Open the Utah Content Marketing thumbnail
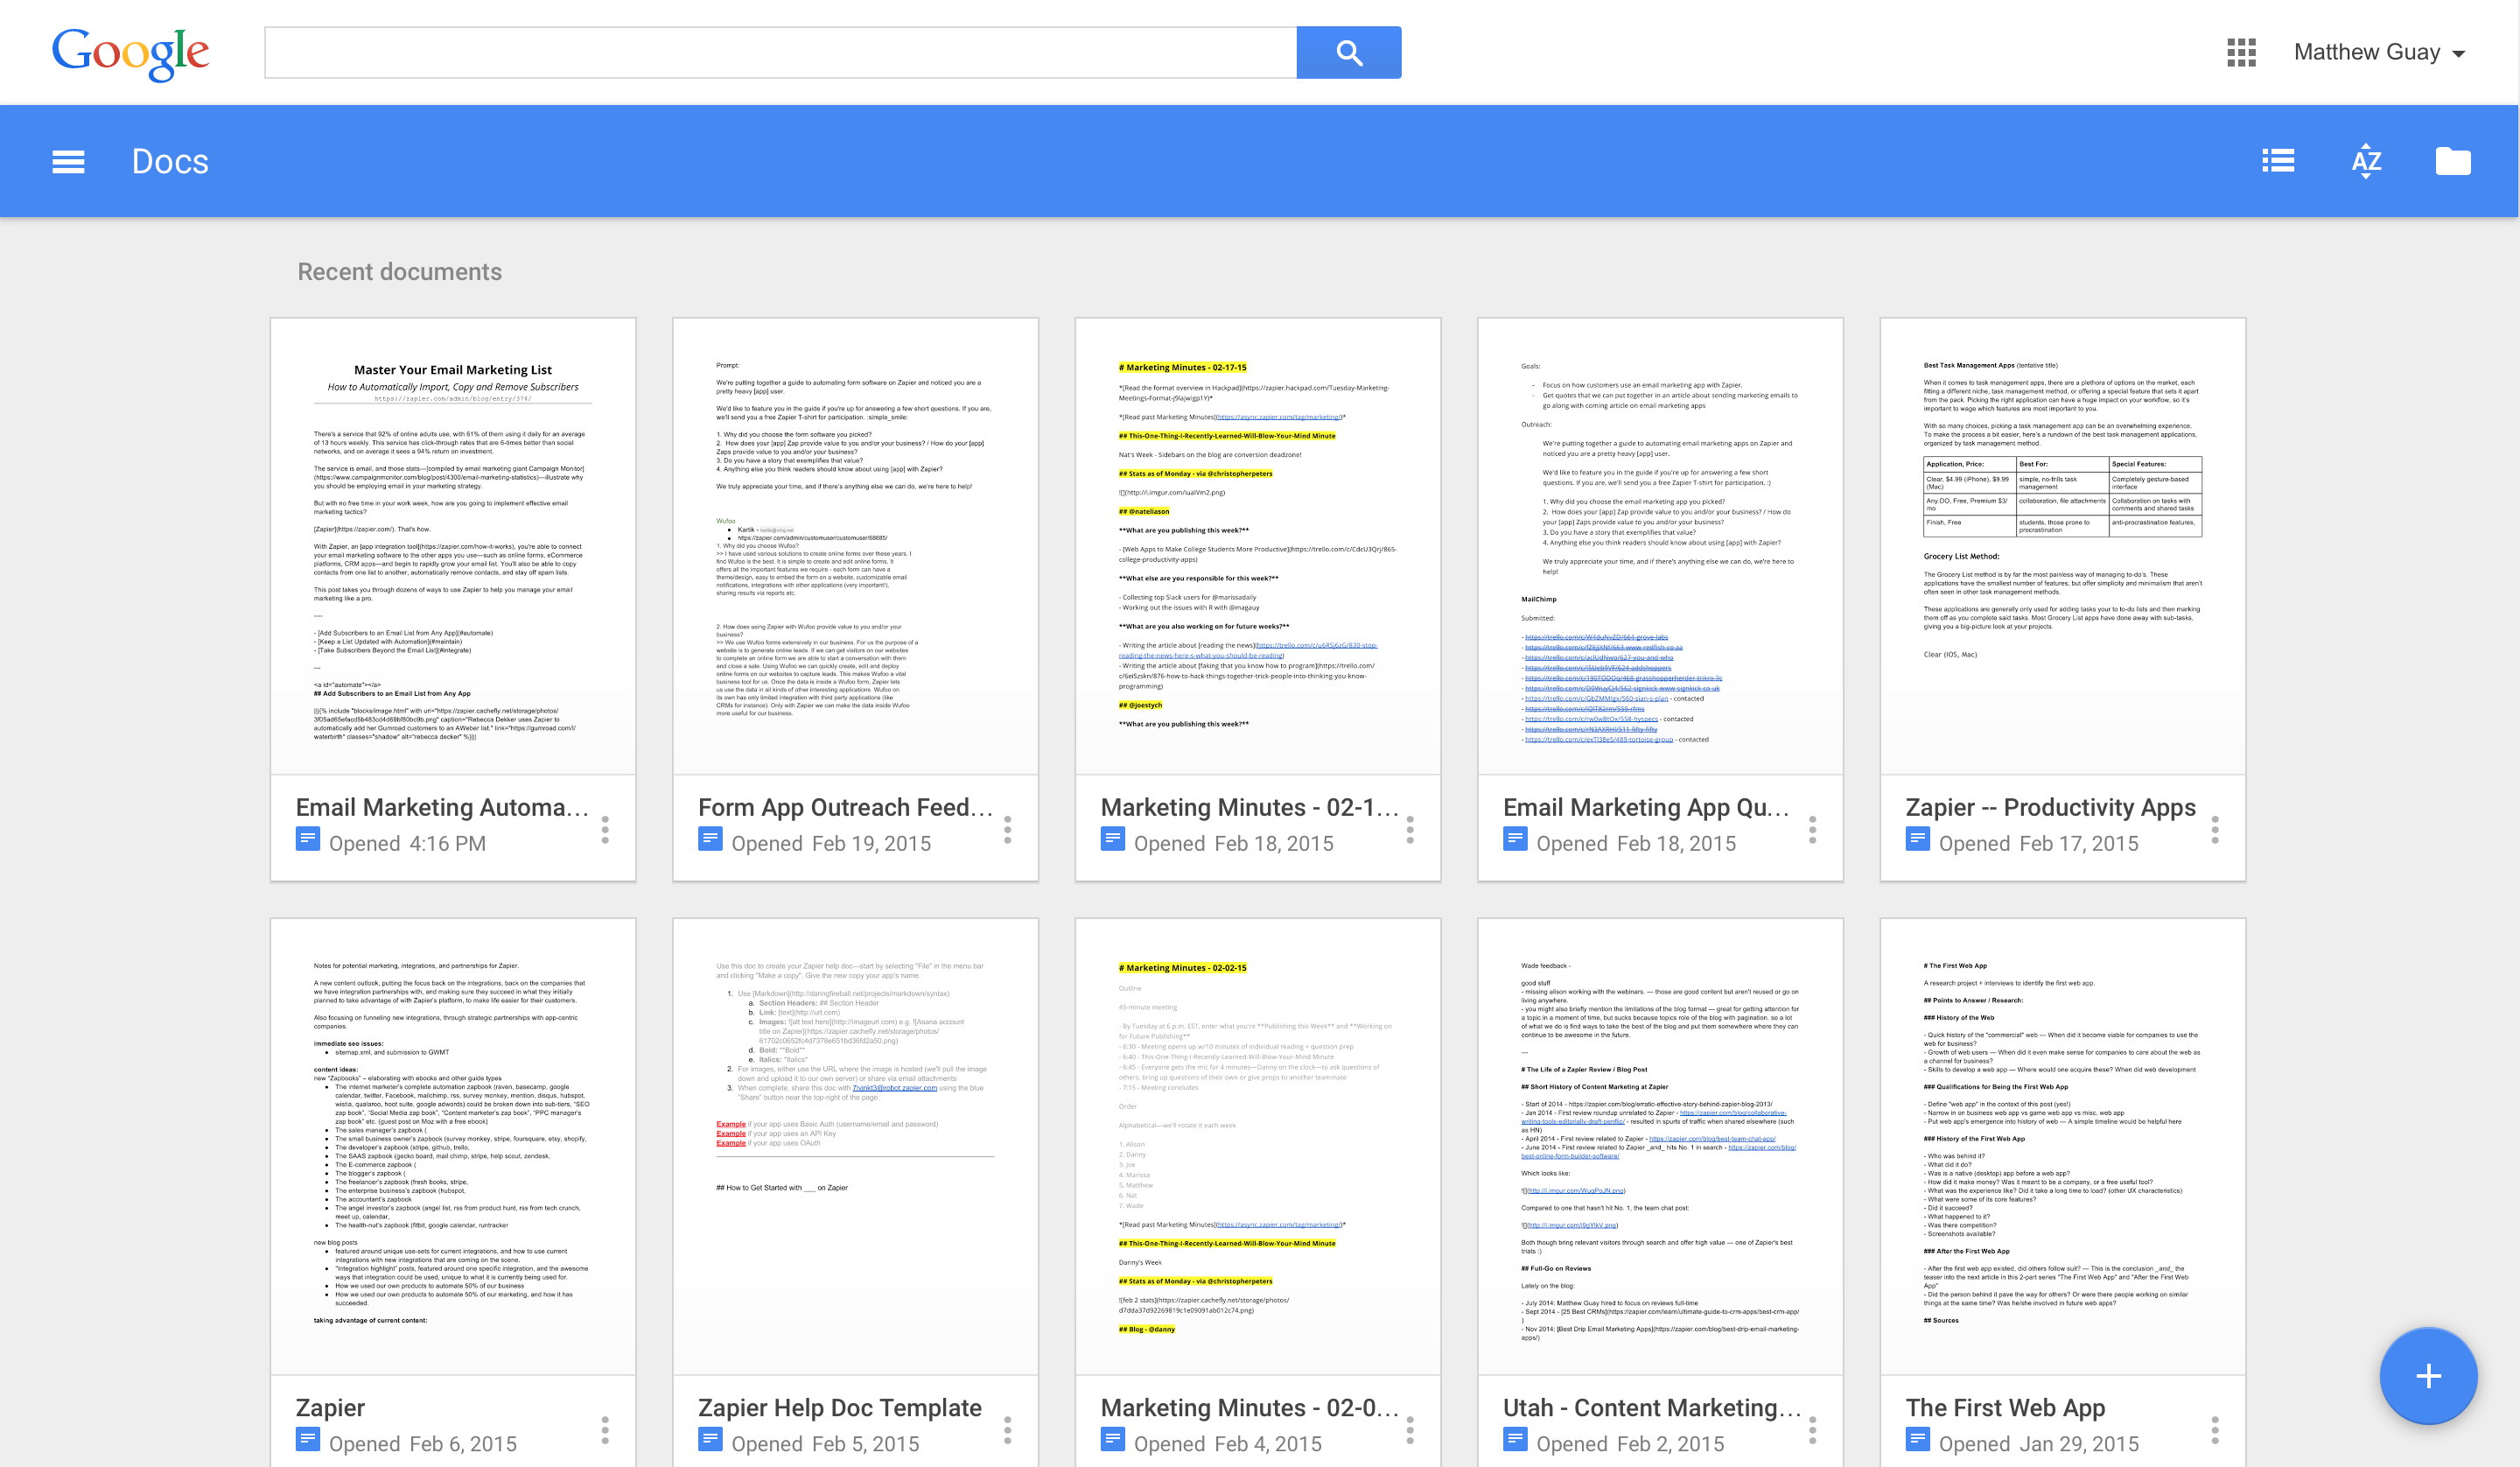 pyautogui.click(x=1660, y=1147)
